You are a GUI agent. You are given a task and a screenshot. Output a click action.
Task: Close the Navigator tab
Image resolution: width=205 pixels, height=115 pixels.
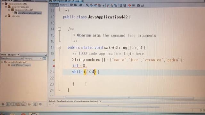[x=18, y=55]
